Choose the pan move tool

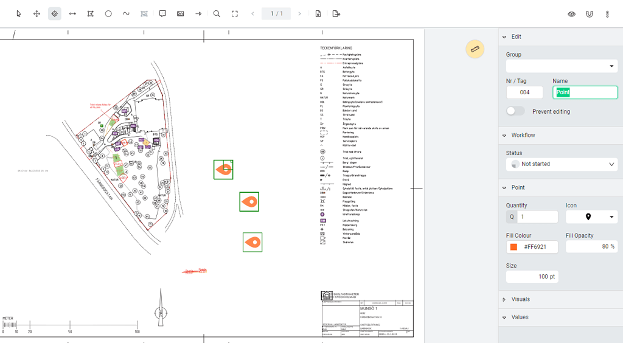37,14
